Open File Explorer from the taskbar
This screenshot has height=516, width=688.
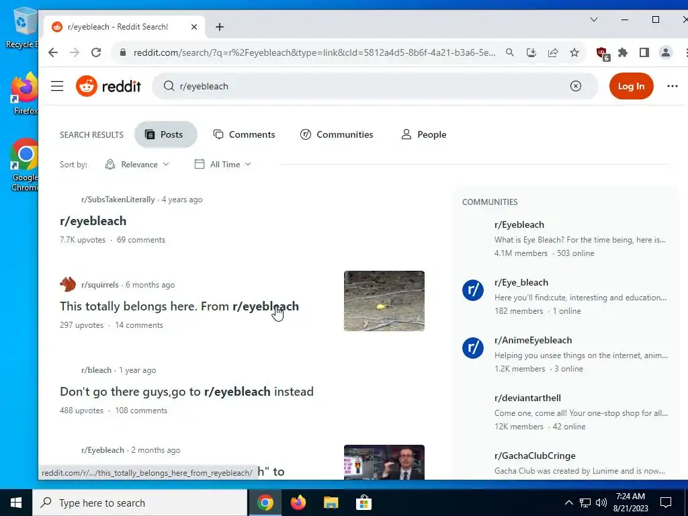coord(331,503)
